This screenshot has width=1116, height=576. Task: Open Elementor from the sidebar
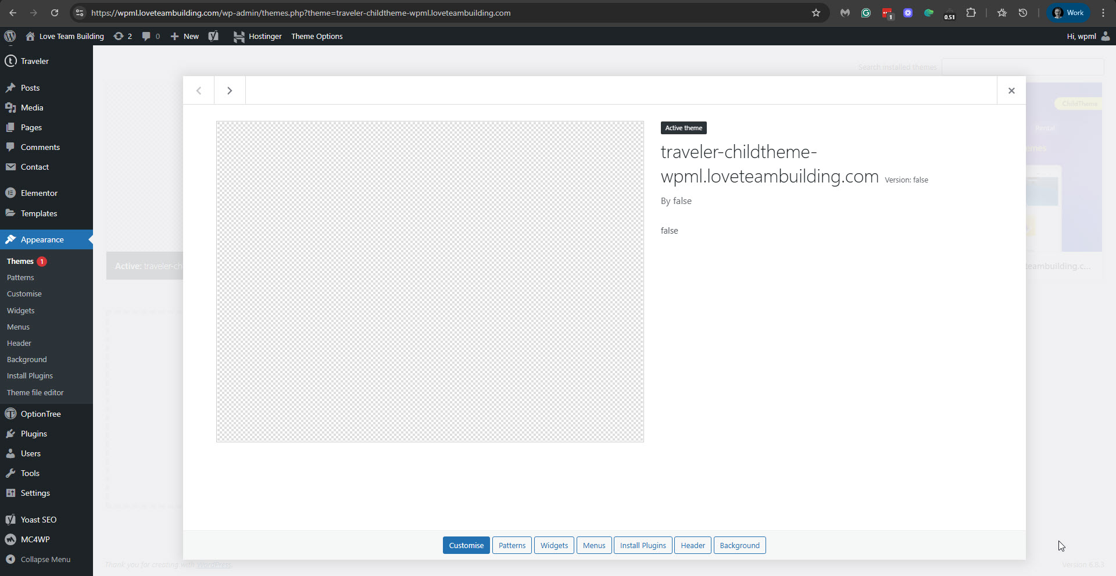click(x=39, y=193)
